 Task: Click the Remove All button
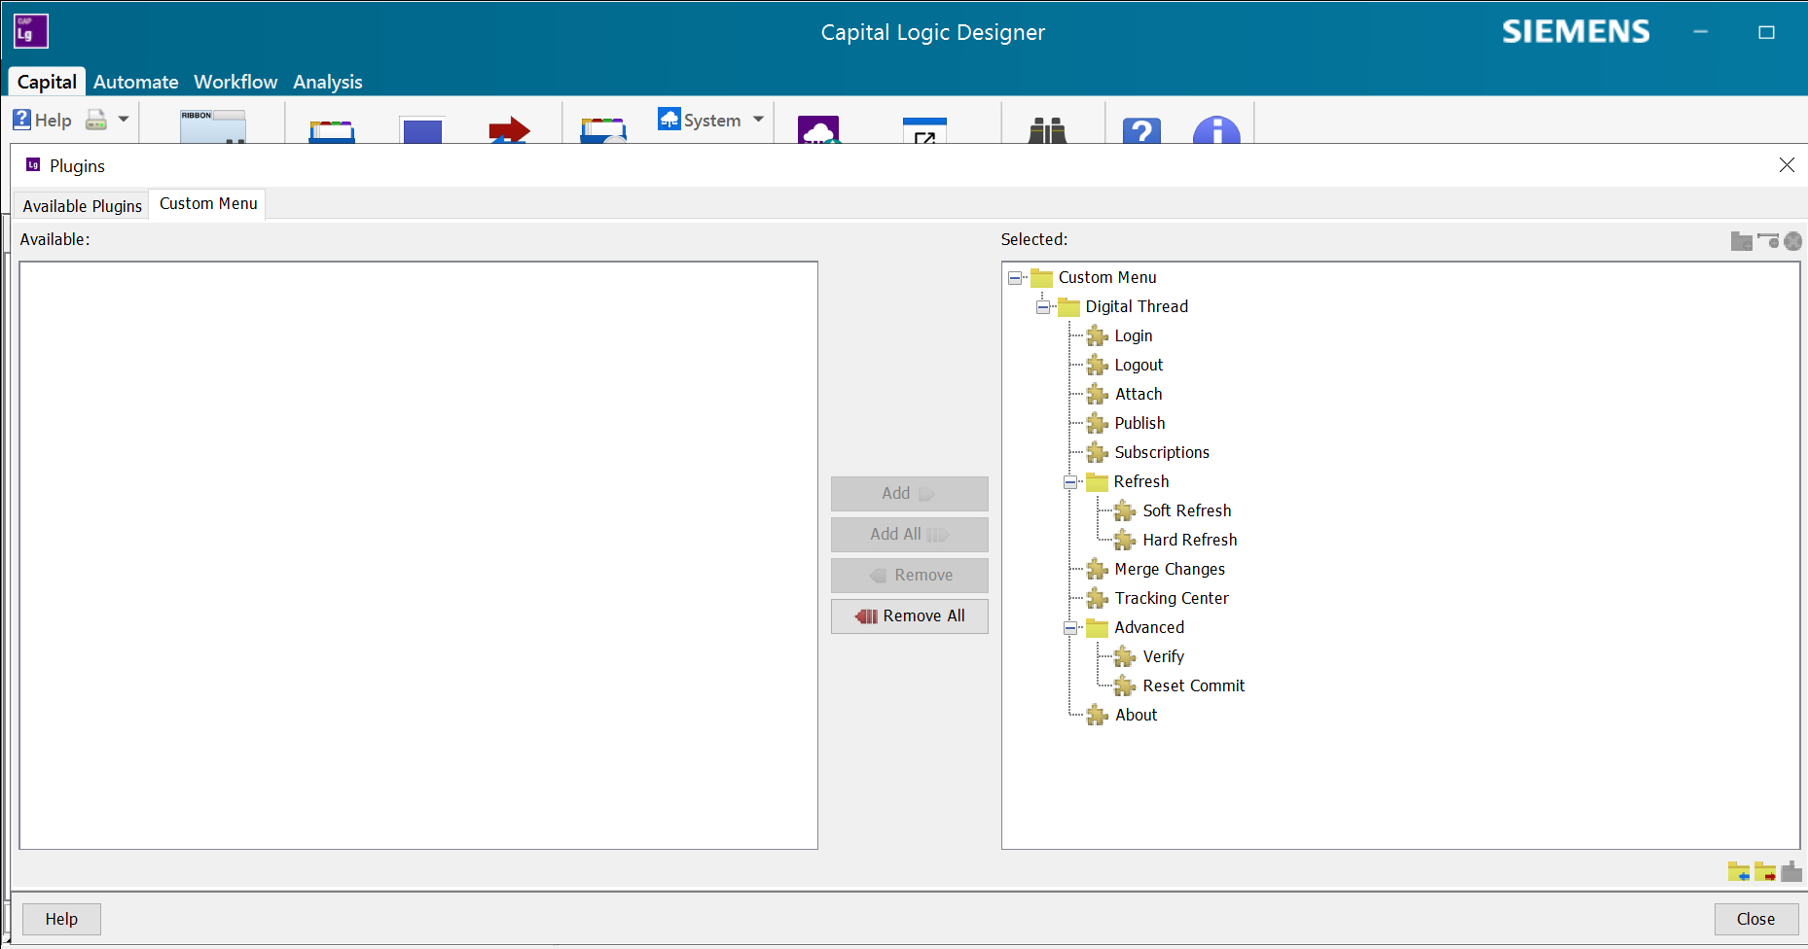(x=910, y=615)
